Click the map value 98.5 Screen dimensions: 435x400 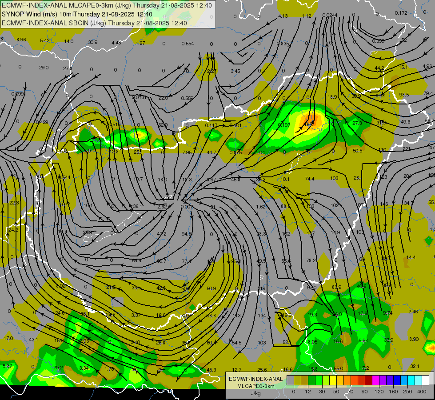pos(404,95)
